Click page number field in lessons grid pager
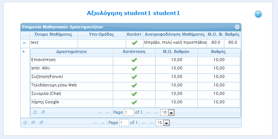This screenshot has width=278, height=139. (124, 123)
